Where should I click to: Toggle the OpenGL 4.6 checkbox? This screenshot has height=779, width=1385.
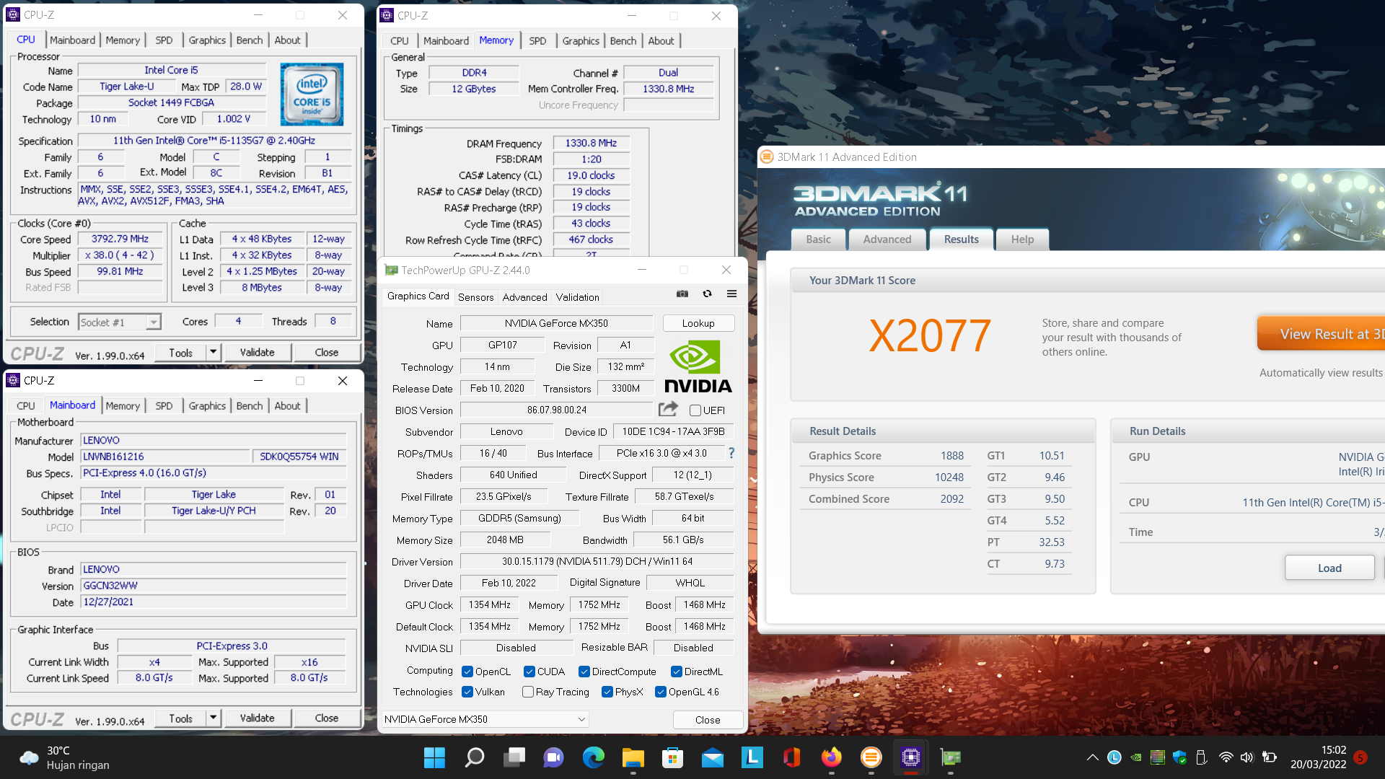(661, 692)
